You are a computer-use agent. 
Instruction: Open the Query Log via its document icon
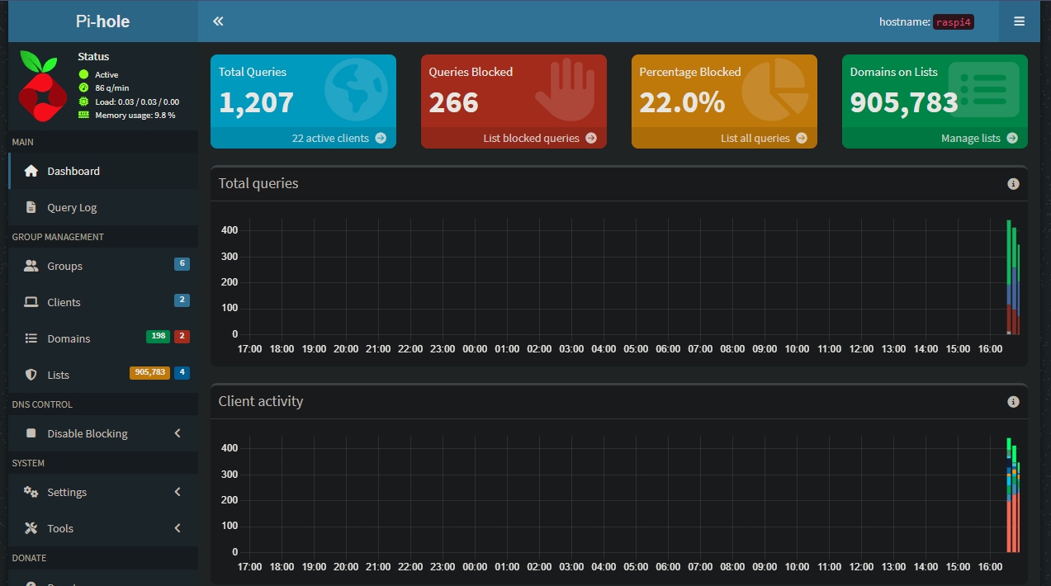pyautogui.click(x=31, y=208)
